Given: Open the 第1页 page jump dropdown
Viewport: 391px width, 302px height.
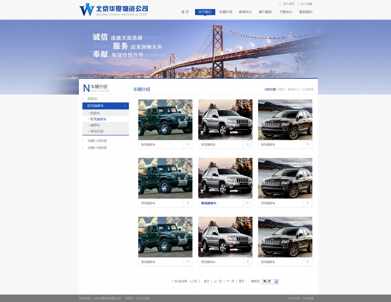Looking at the screenshot, I should point(269,281).
